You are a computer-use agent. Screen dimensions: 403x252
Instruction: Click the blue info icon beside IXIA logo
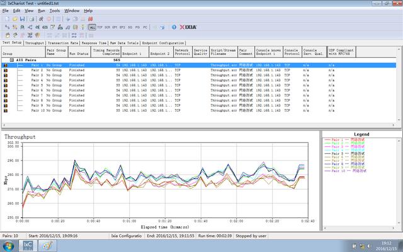pos(174,28)
